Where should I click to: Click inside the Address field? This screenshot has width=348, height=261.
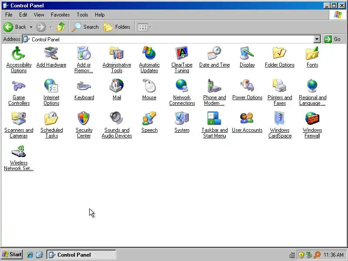169,39
